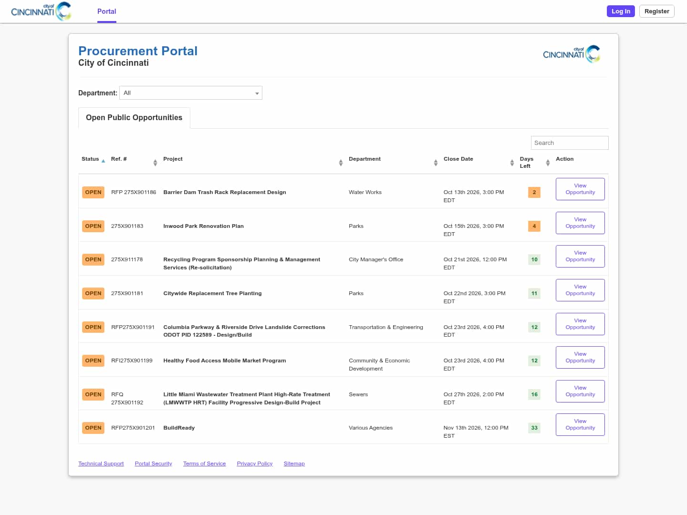Click the Register button
687x515 pixels.
coord(657,11)
